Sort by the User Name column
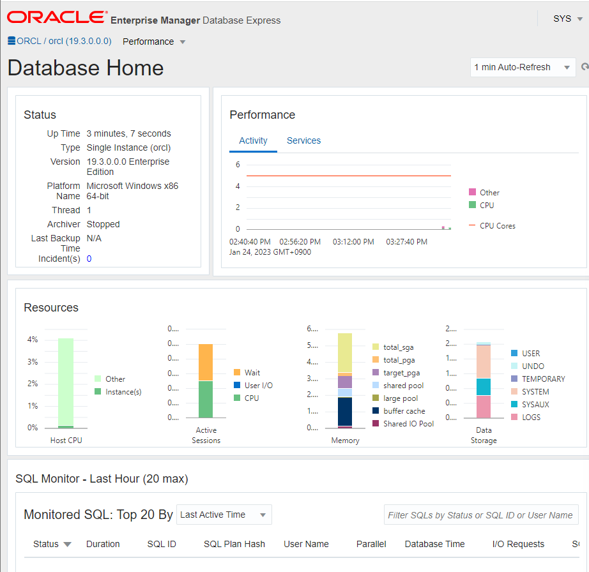Screen dimensions: 589x572 (306, 544)
